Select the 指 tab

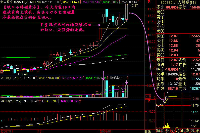pyautogui.click(x=168, y=130)
